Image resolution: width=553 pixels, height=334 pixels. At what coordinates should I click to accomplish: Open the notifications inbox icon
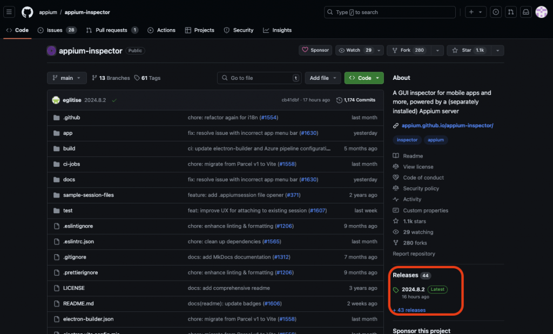(x=526, y=12)
